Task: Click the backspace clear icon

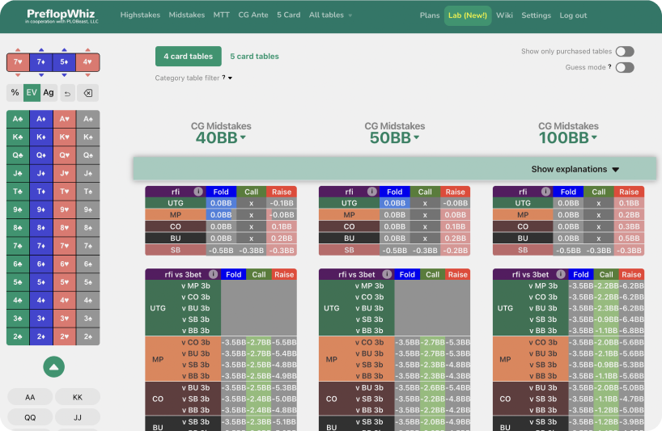Action: [88, 93]
